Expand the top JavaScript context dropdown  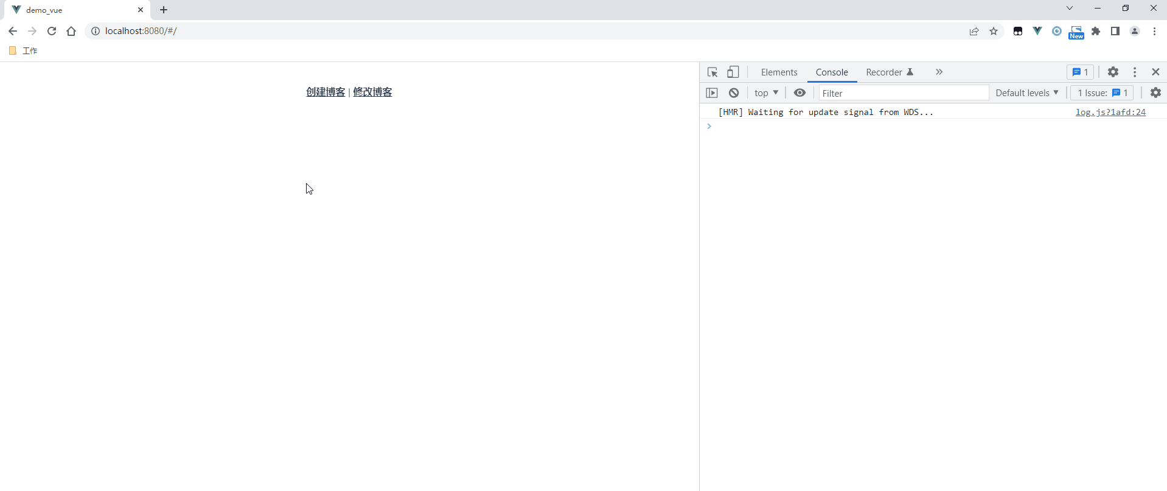pos(766,93)
